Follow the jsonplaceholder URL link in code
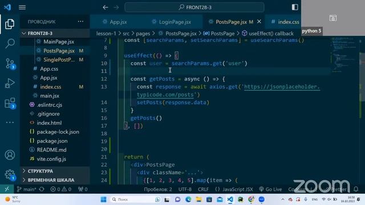 coord(282,87)
